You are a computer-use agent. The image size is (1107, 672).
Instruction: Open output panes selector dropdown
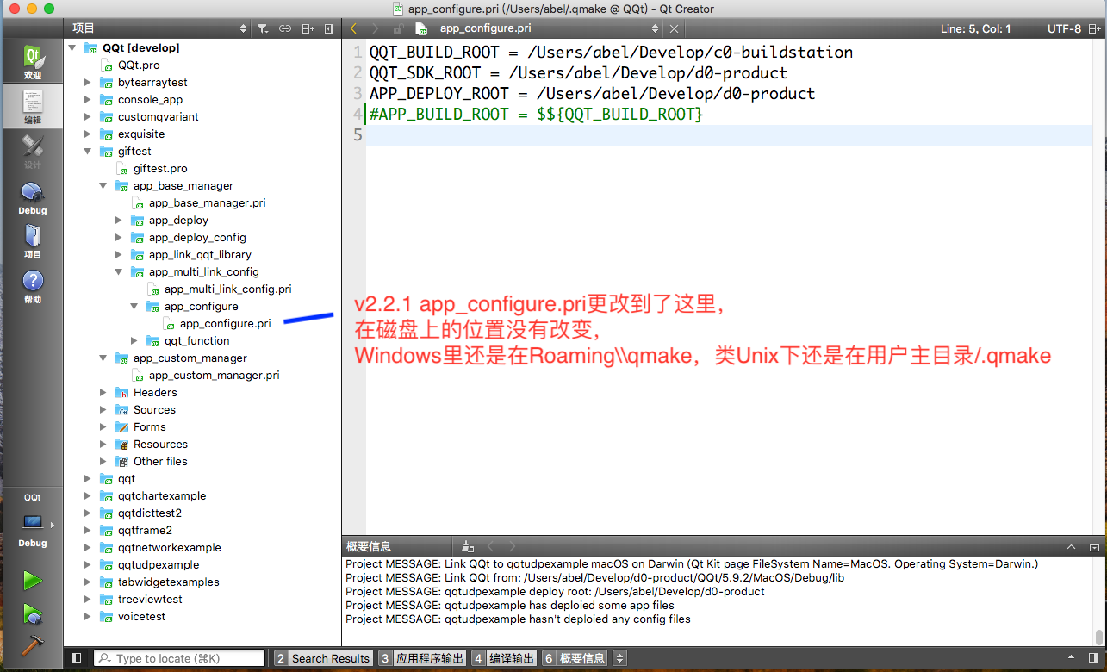619,658
